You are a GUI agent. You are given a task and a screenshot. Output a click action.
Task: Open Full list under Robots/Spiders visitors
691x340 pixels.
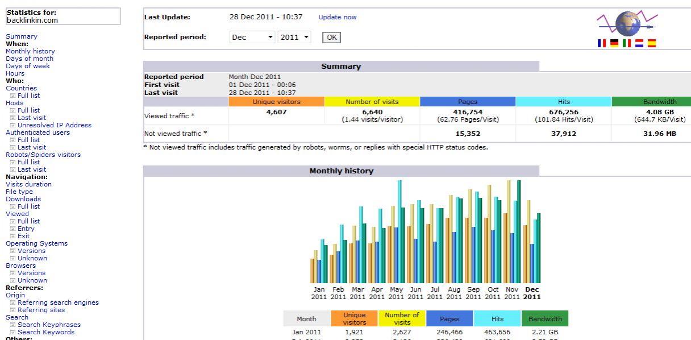coord(28,162)
